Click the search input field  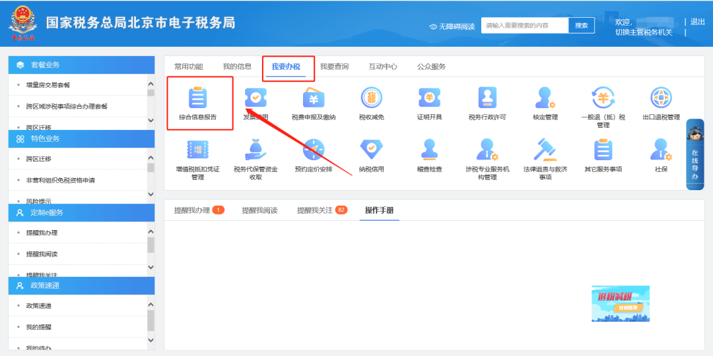point(524,26)
